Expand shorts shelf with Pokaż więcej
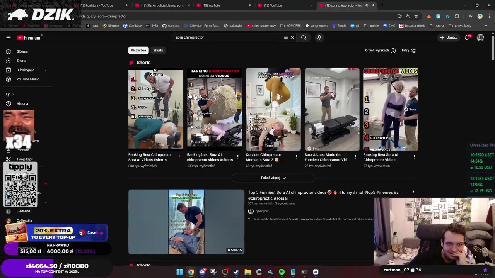Image resolution: width=495 pixels, height=278 pixels. click(x=273, y=178)
